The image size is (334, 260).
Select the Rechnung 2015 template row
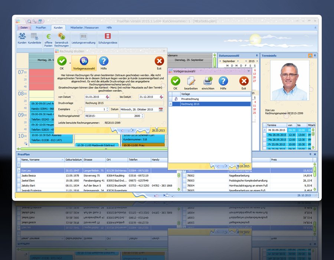click(210, 104)
